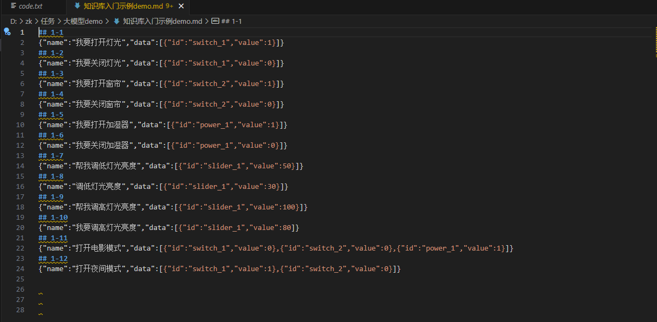Place cursor on the '## 1-5' heading

50,115
